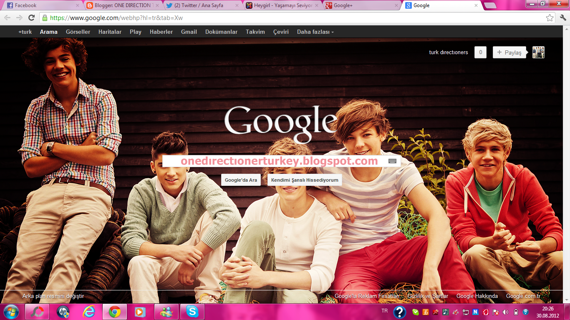Go back with the browser back arrow
This screenshot has height=320, width=570.
[7, 18]
